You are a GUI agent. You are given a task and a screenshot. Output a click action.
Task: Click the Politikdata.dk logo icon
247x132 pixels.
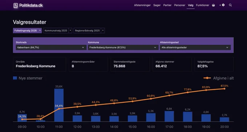pos(16,5)
